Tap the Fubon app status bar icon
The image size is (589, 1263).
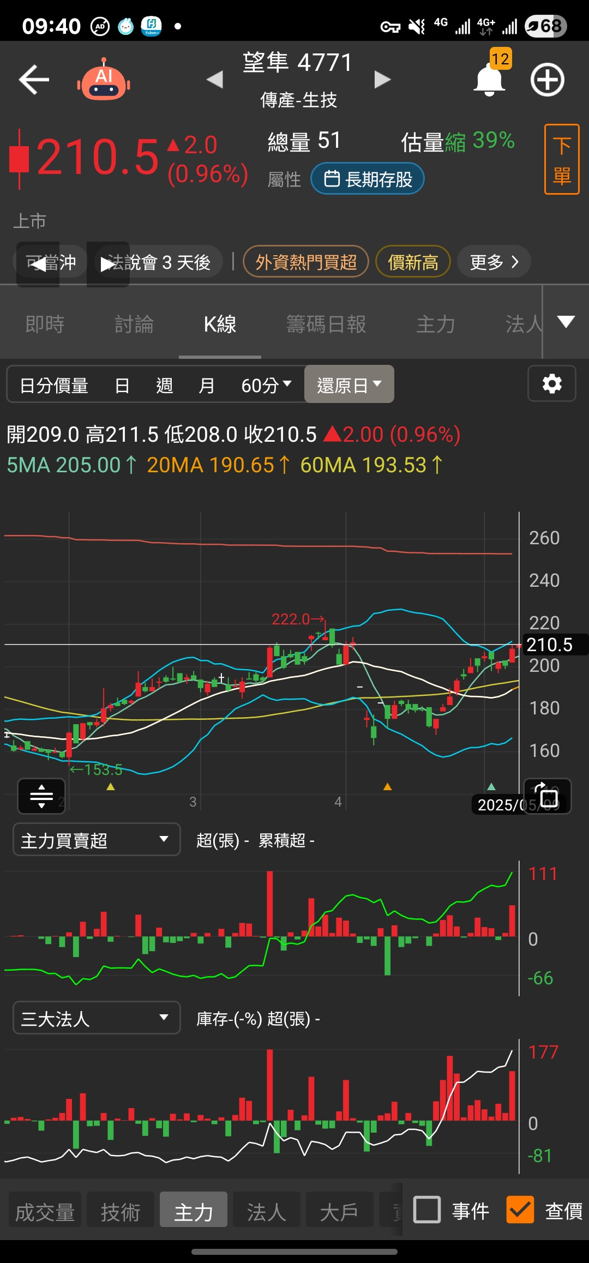click(x=151, y=26)
